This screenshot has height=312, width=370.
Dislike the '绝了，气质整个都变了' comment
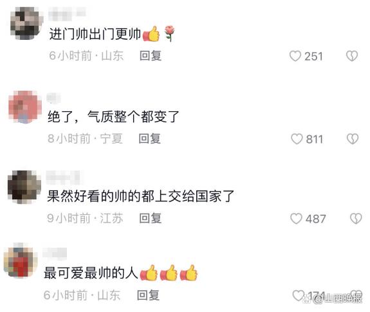pos(353,139)
